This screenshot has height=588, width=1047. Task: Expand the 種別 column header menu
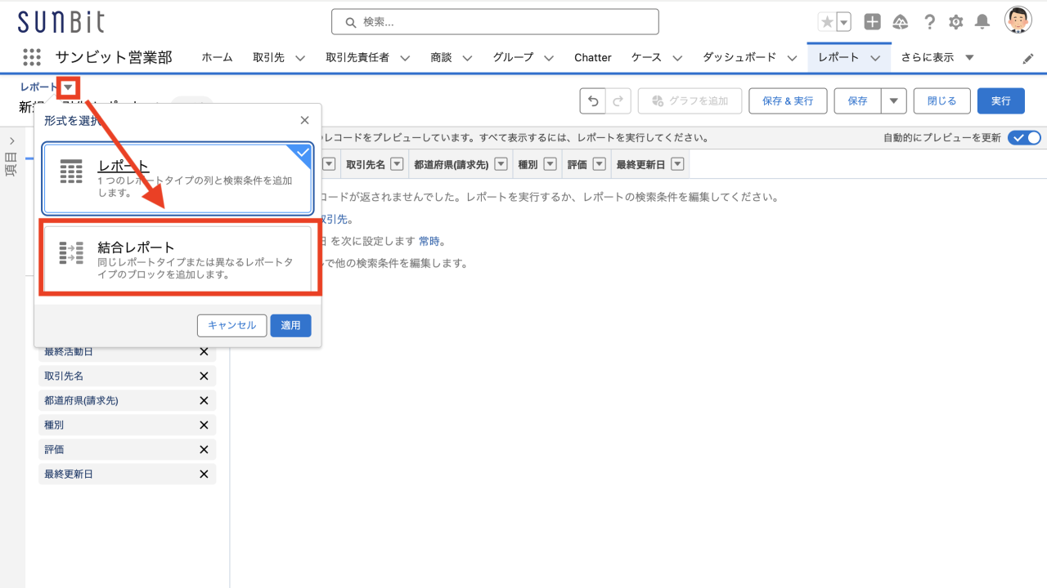[x=550, y=164]
